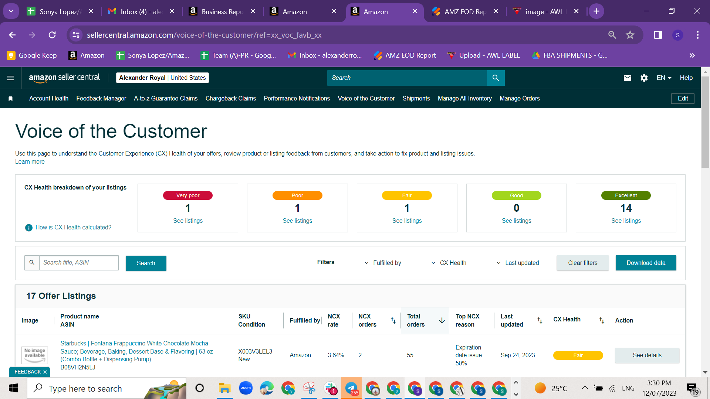Open Telegram from the taskbar

point(351,388)
